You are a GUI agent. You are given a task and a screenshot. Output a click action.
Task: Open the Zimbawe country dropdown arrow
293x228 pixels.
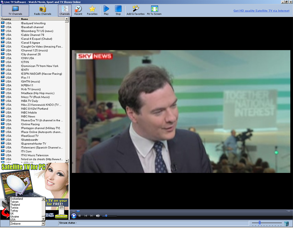tap(43, 224)
